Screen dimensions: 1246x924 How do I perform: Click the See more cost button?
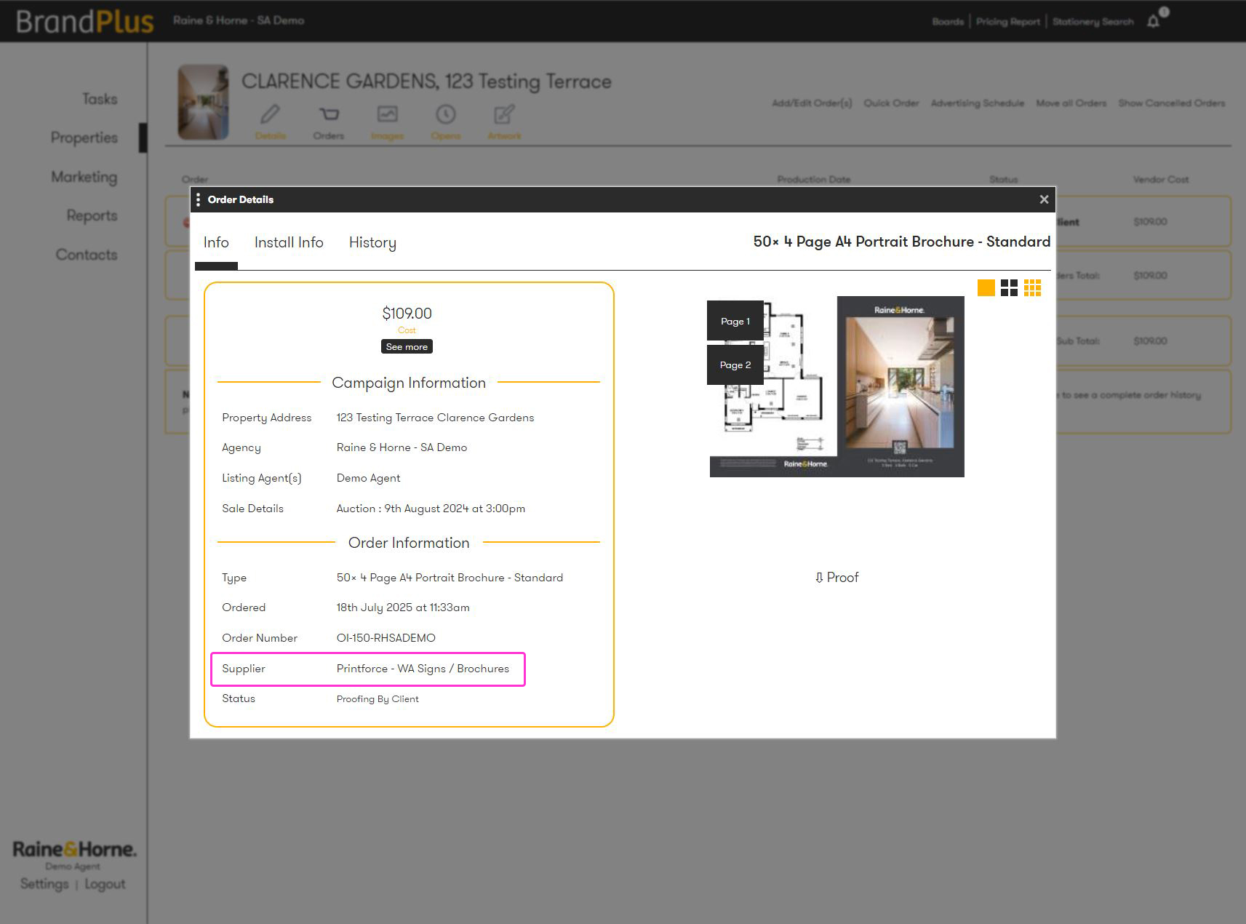407,347
